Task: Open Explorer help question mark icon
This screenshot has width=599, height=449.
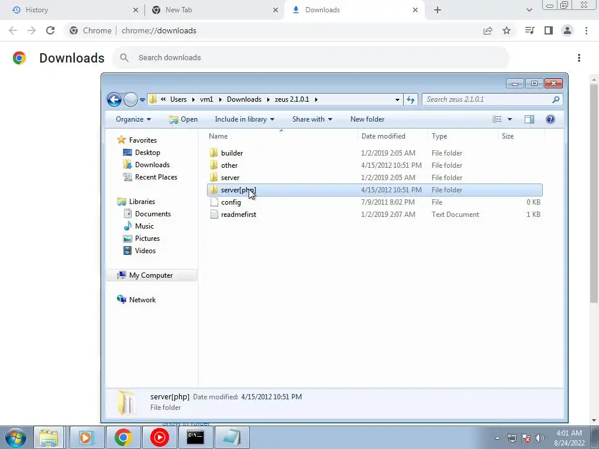Action: point(550,119)
